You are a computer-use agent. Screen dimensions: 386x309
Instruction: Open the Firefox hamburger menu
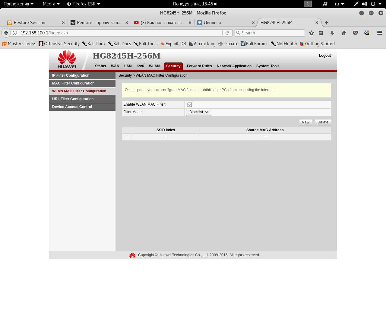click(380, 33)
